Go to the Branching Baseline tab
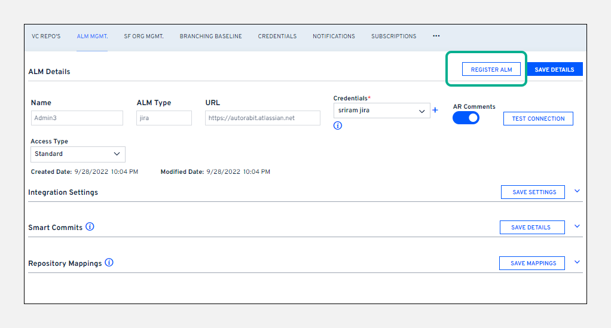Image resolution: width=611 pixels, height=328 pixels. pyautogui.click(x=210, y=36)
